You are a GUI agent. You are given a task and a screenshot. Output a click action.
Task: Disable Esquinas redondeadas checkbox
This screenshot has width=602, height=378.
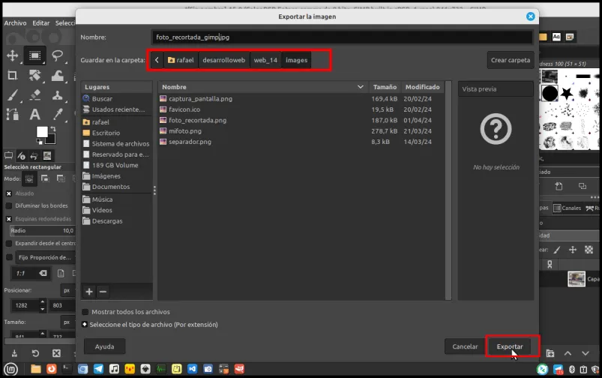coord(9,219)
